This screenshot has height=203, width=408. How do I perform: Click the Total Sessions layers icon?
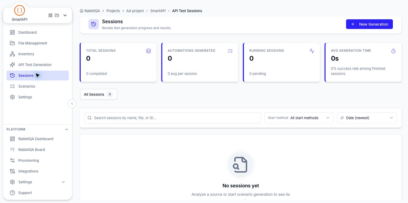coord(148,51)
